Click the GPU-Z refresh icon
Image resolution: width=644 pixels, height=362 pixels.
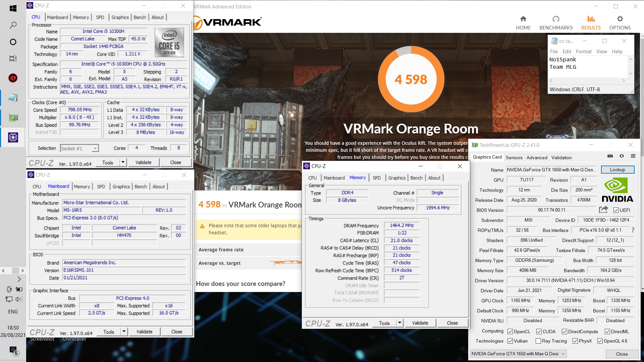tap(622, 156)
